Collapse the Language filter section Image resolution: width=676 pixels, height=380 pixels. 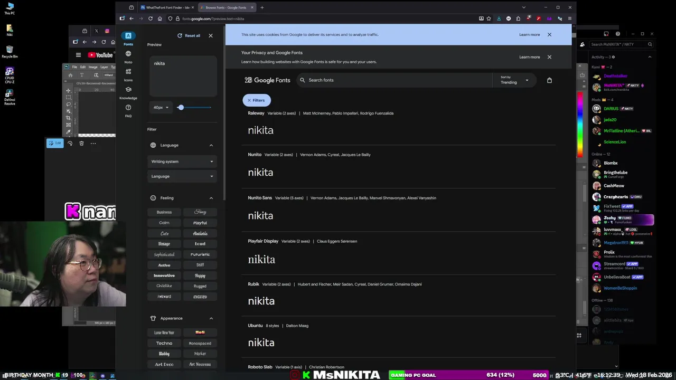pos(211,145)
